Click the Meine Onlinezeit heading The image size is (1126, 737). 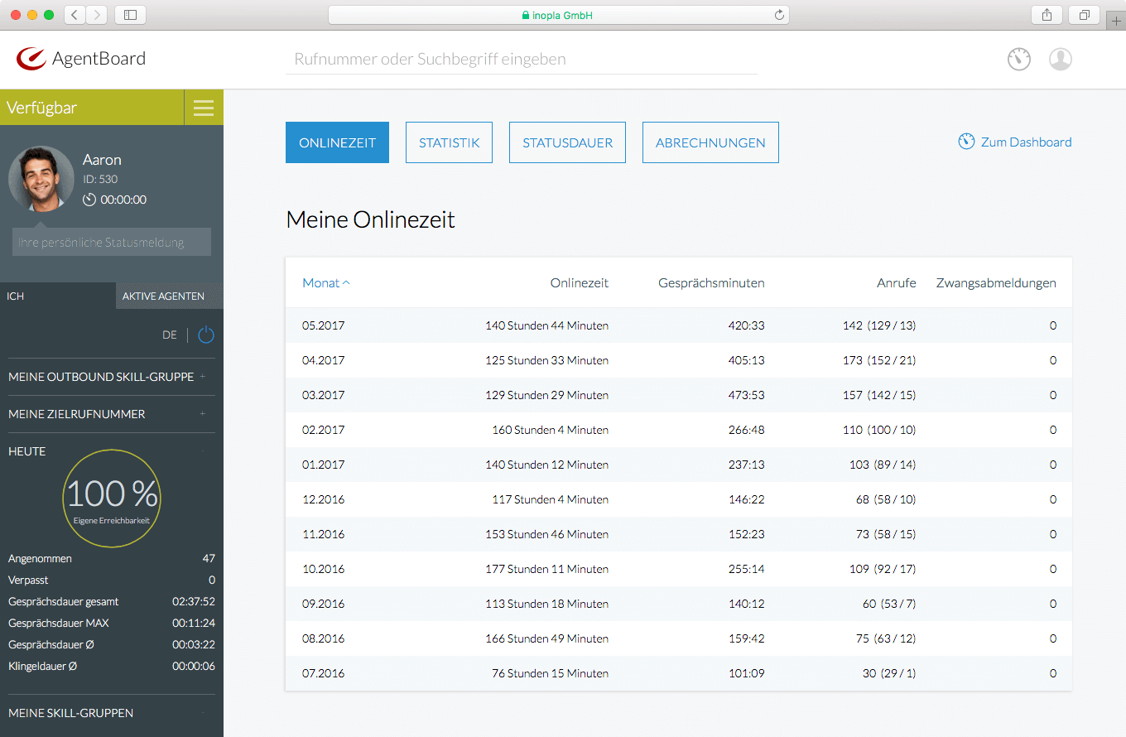point(371,219)
